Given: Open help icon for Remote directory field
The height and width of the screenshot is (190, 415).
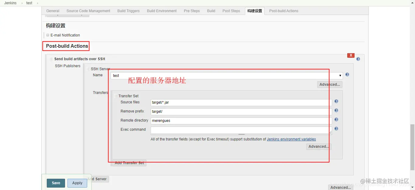Looking at the screenshot, I should point(336,119).
